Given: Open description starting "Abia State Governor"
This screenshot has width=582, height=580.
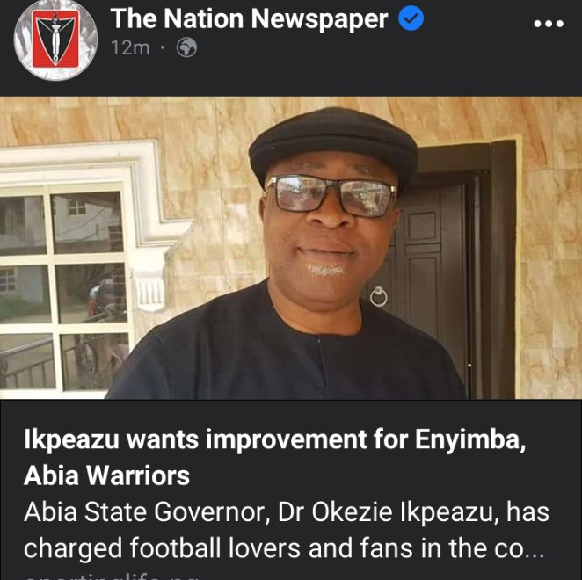Looking at the screenshot, I should click(287, 512).
